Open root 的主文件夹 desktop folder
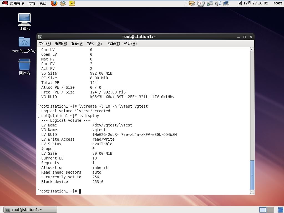 [x=24, y=45]
